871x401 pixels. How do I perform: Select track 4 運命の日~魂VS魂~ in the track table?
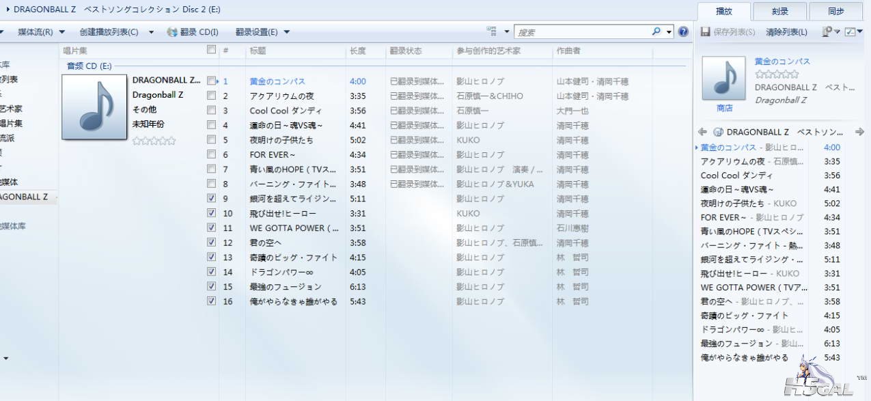click(x=286, y=125)
